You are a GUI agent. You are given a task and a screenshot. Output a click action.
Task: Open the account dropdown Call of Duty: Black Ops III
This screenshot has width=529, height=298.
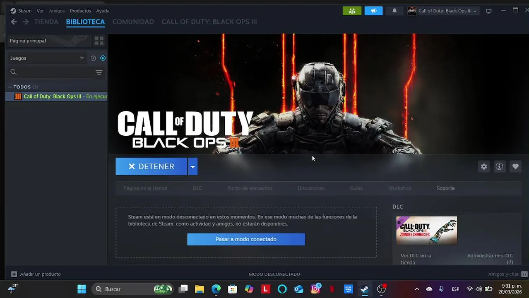(x=442, y=11)
